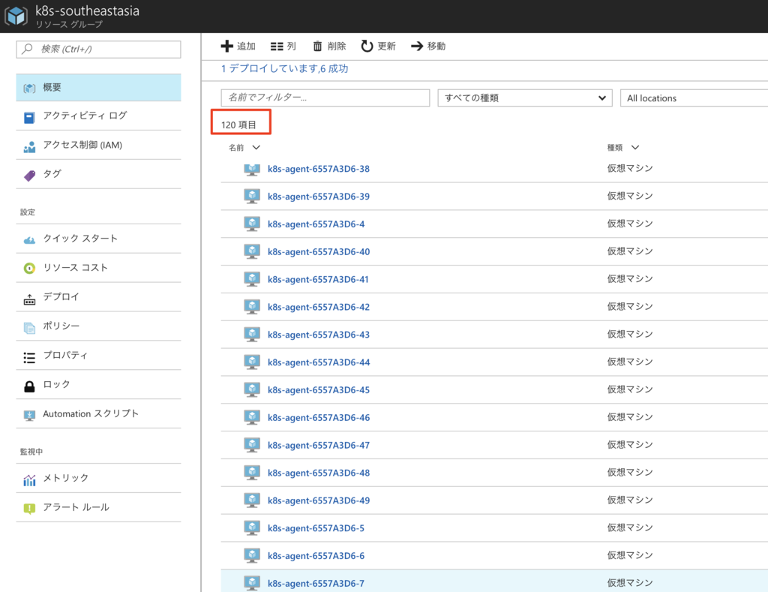Image resolution: width=768 pixels, height=592 pixels.
Task: Click VM icon for k8s-agent-6557A3D6-7
Action: (x=252, y=583)
